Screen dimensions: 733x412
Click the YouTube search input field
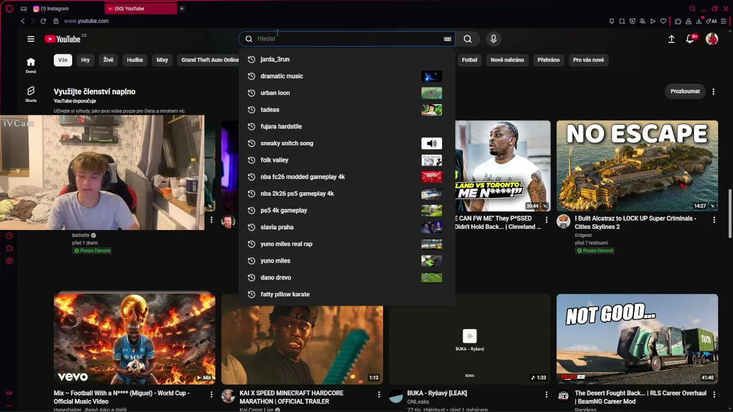pyautogui.click(x=348, y=39)
